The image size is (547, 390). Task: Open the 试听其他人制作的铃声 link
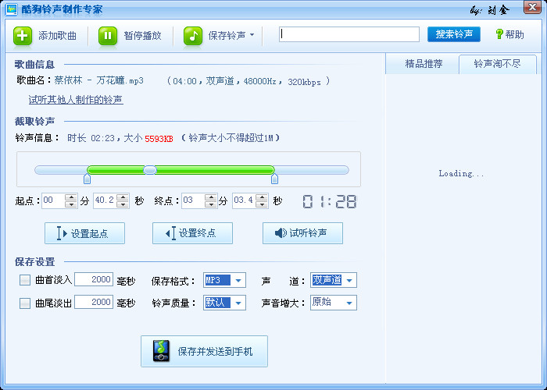pyautogui.click(x=76, y=100)
